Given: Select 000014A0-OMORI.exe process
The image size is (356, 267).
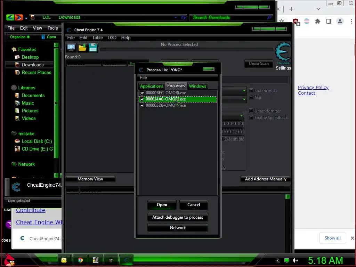Looking at the screenshot, I should 178,99.
